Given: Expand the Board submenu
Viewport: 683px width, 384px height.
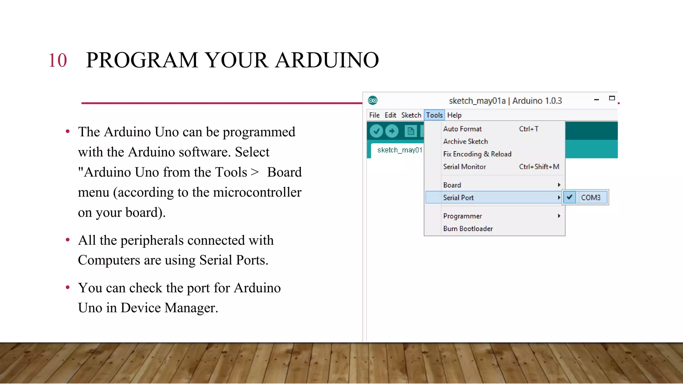Looking at the screenshot, I should pyautogui.click(x=495, y=185).
